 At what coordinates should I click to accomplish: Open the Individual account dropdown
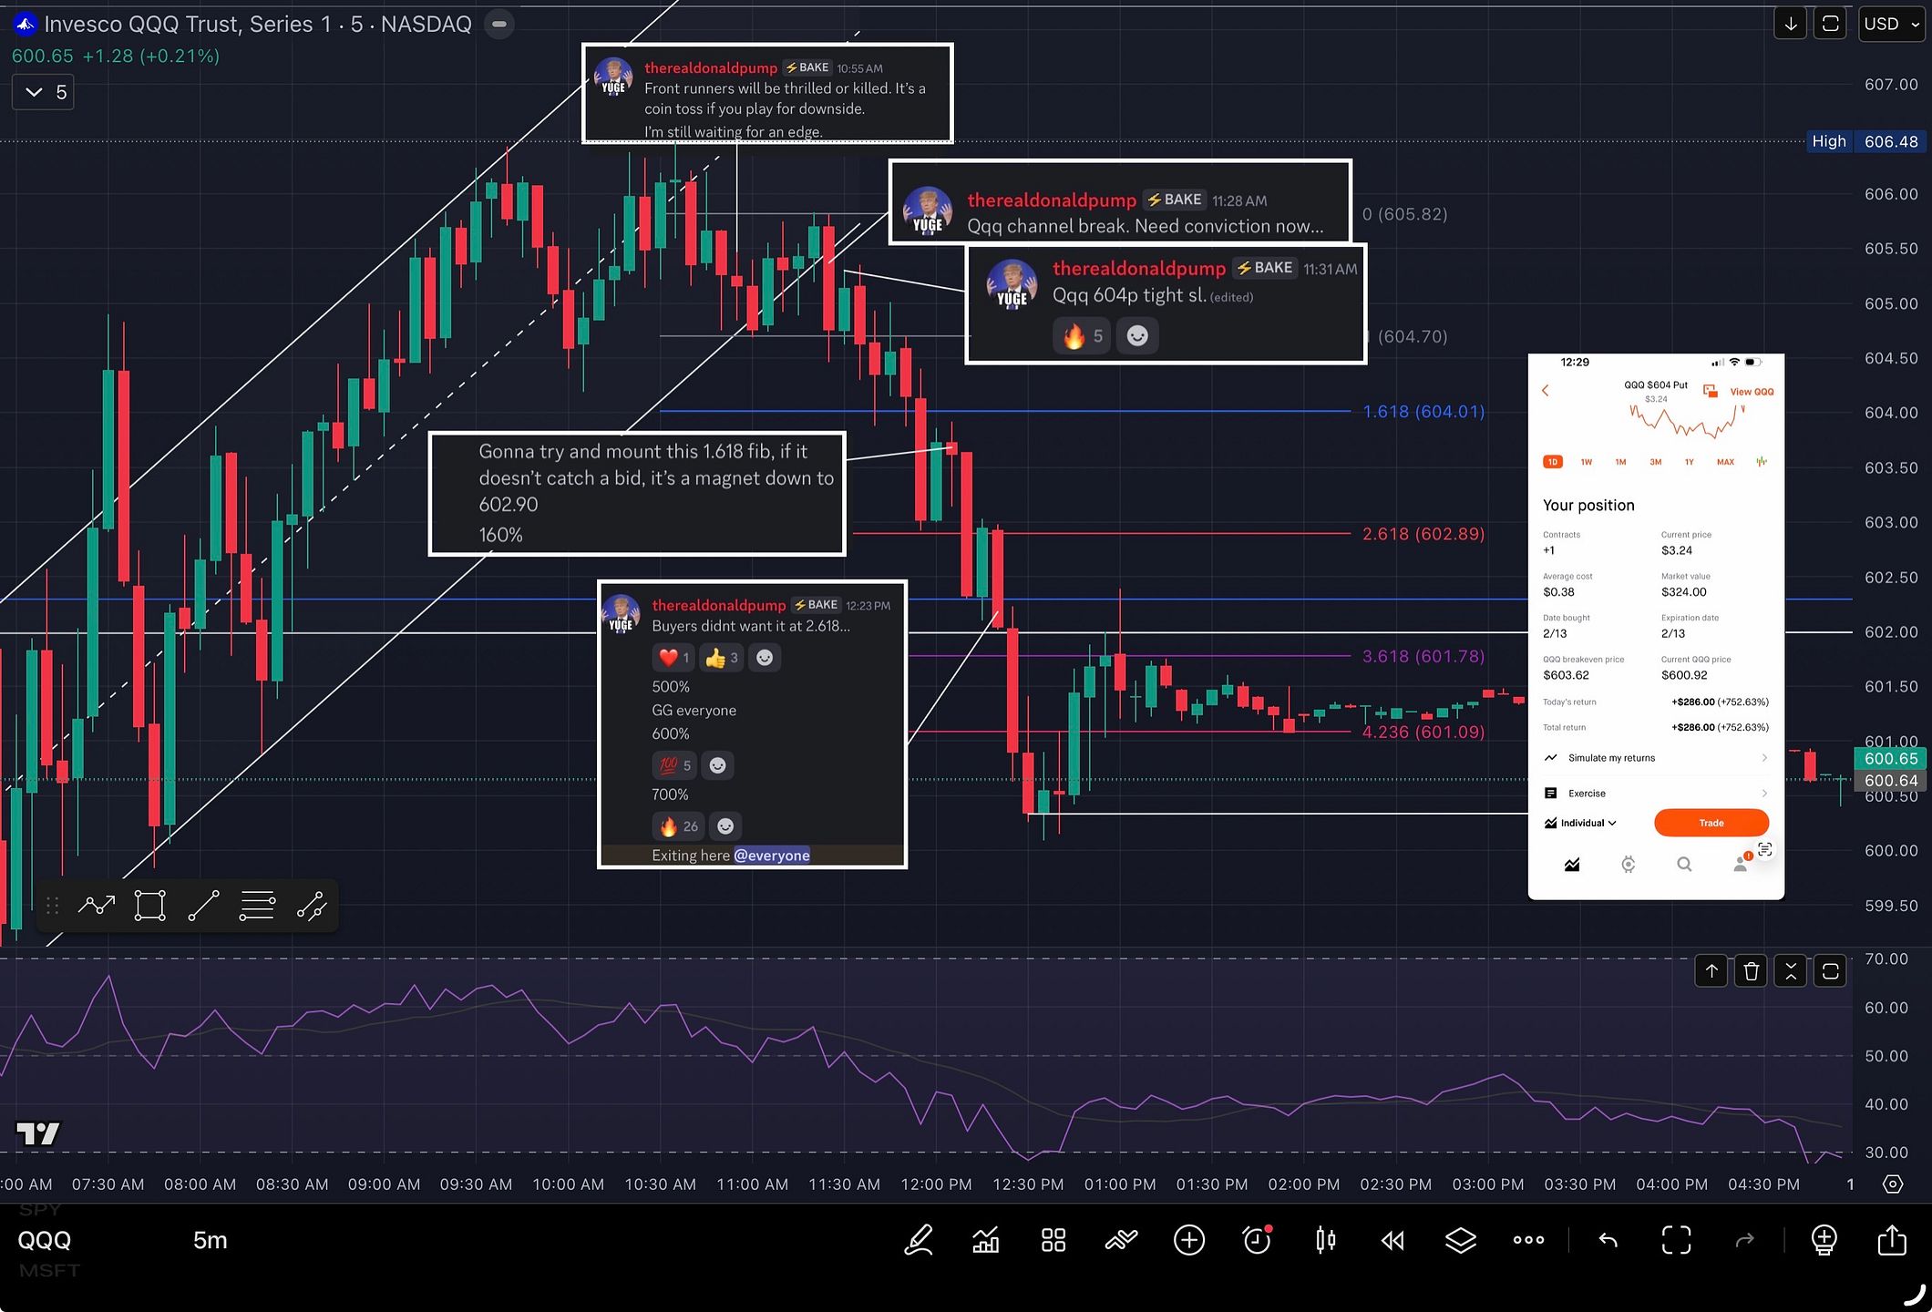[x=1581, y=823]
